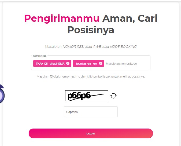
Task: Click the LACAK button
Action: [x=91, y=133]
